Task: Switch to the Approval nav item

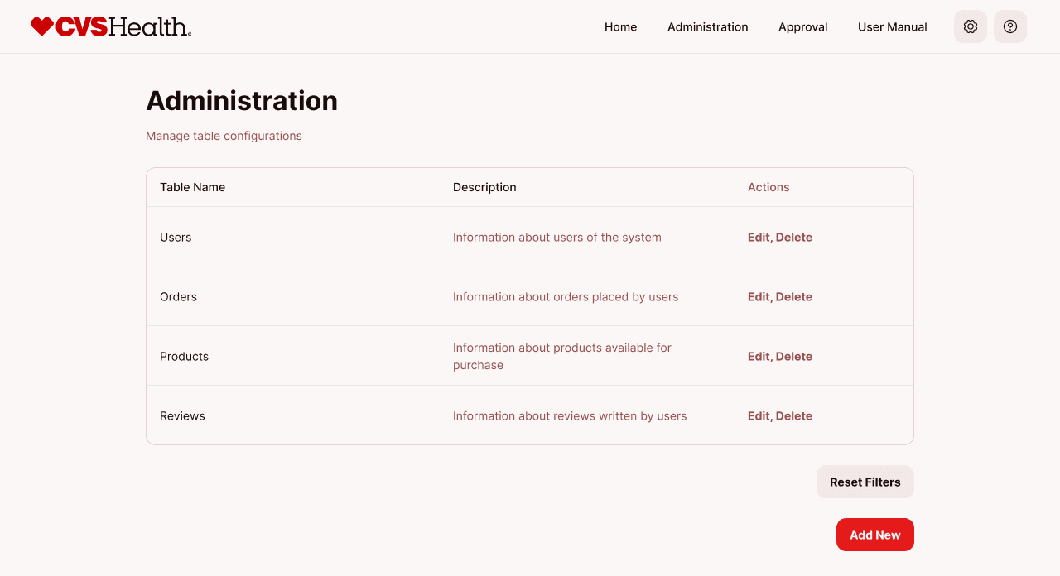Action: pyautogui.click(x=803, y=26)
